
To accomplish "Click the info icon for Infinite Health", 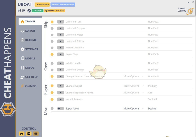I will click(x=52, y=63).
